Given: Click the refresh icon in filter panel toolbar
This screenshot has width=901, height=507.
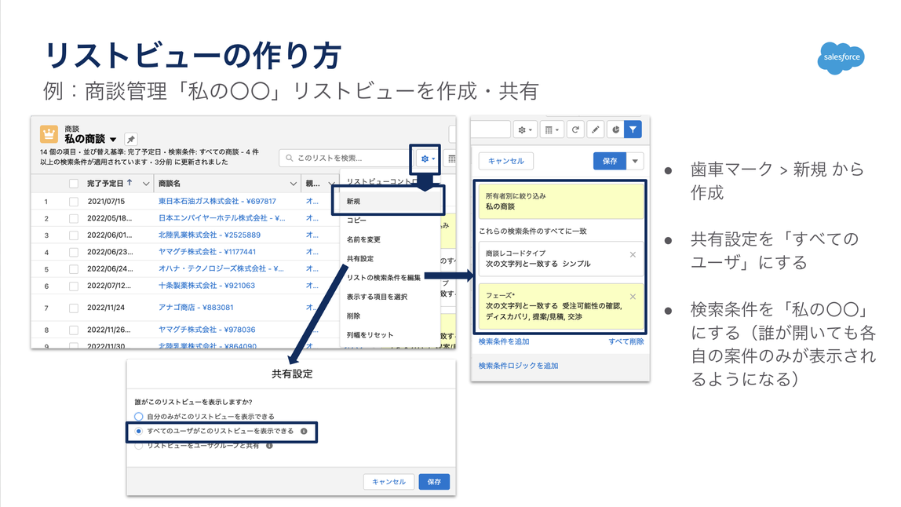Looking at the screenshot, I should [x=575, y=130].
